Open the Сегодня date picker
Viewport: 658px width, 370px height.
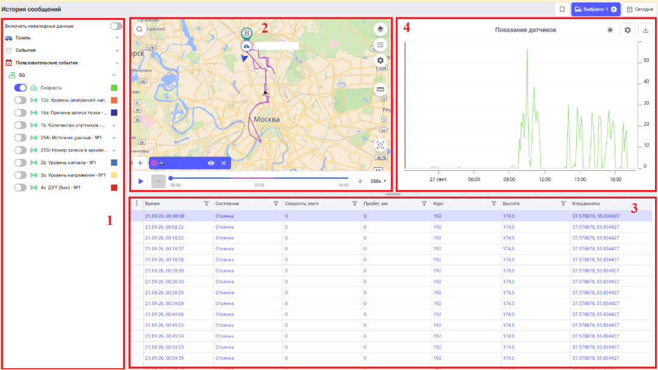coord(639,9)
